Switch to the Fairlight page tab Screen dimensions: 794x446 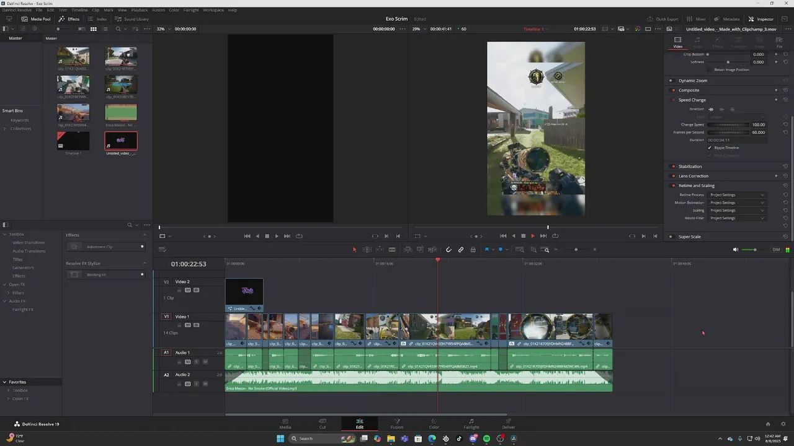471,423
